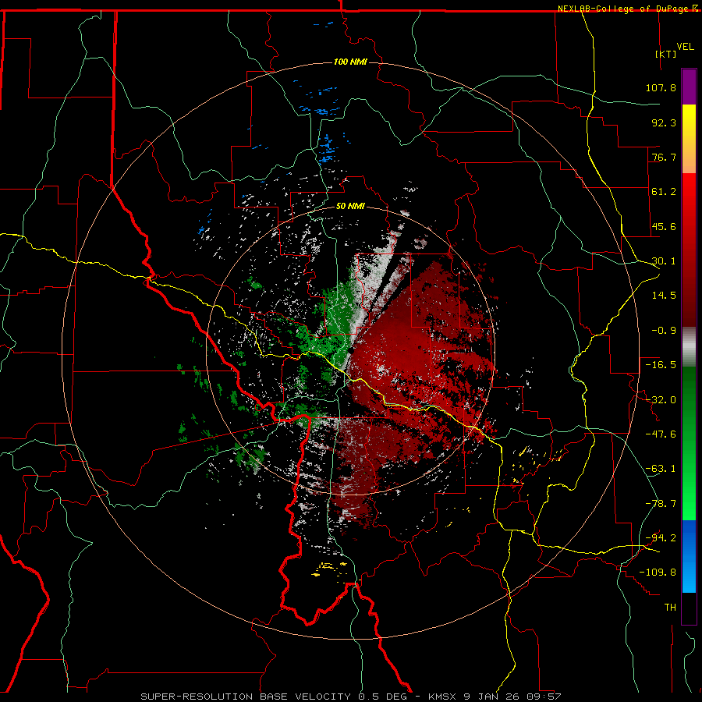Click the [KT] units label

click(666, 54)
